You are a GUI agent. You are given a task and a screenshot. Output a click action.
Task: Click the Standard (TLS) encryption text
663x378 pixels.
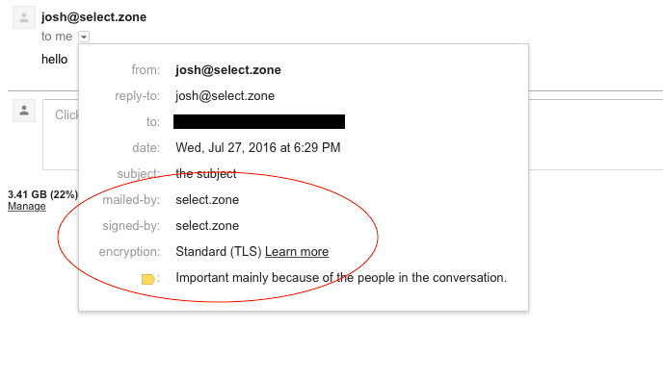click(x=219, y=252)
